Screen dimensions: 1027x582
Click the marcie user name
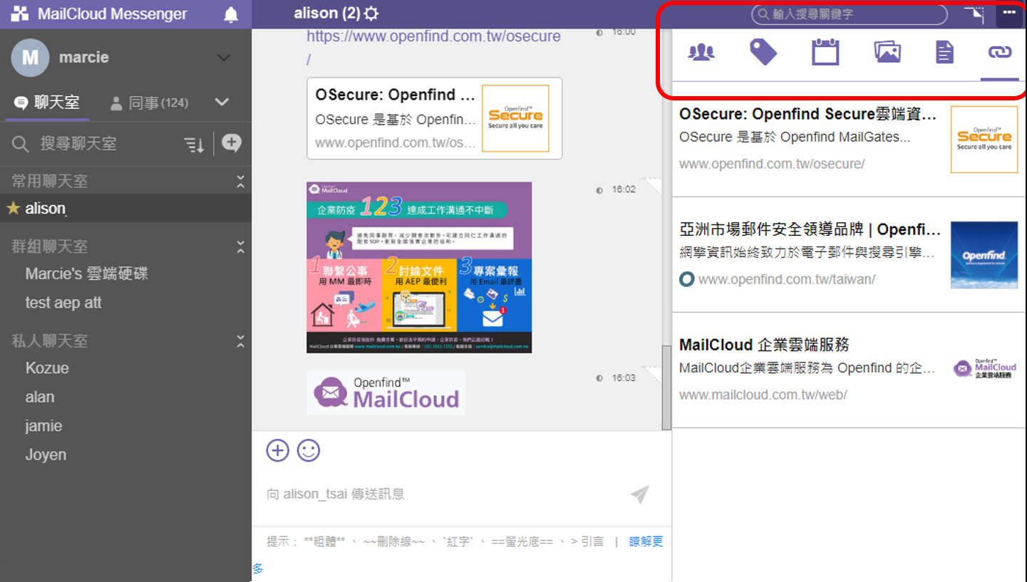(x=84, y=58)
